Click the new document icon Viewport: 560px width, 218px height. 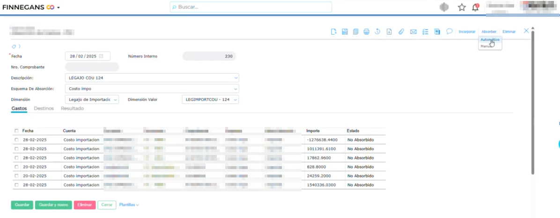(x=333, y=32)
